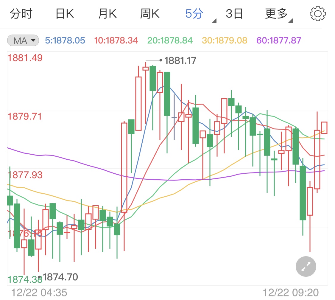The width and height of the screenshot is (335, 300).
Task: Toggle the 分时 time-share chart view
Action: coord(21,13)
